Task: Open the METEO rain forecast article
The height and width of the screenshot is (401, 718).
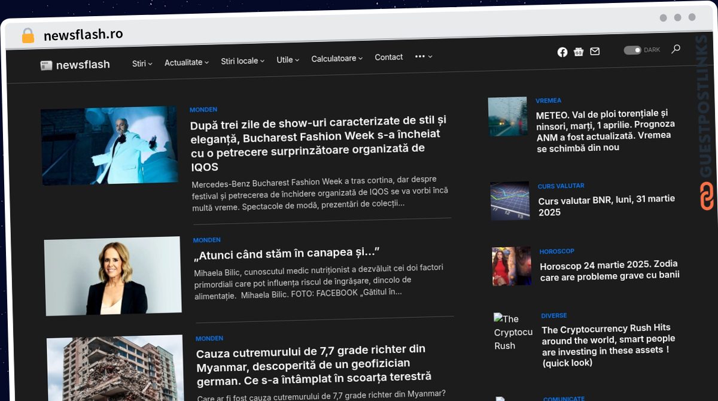Action: pos(606,130)
